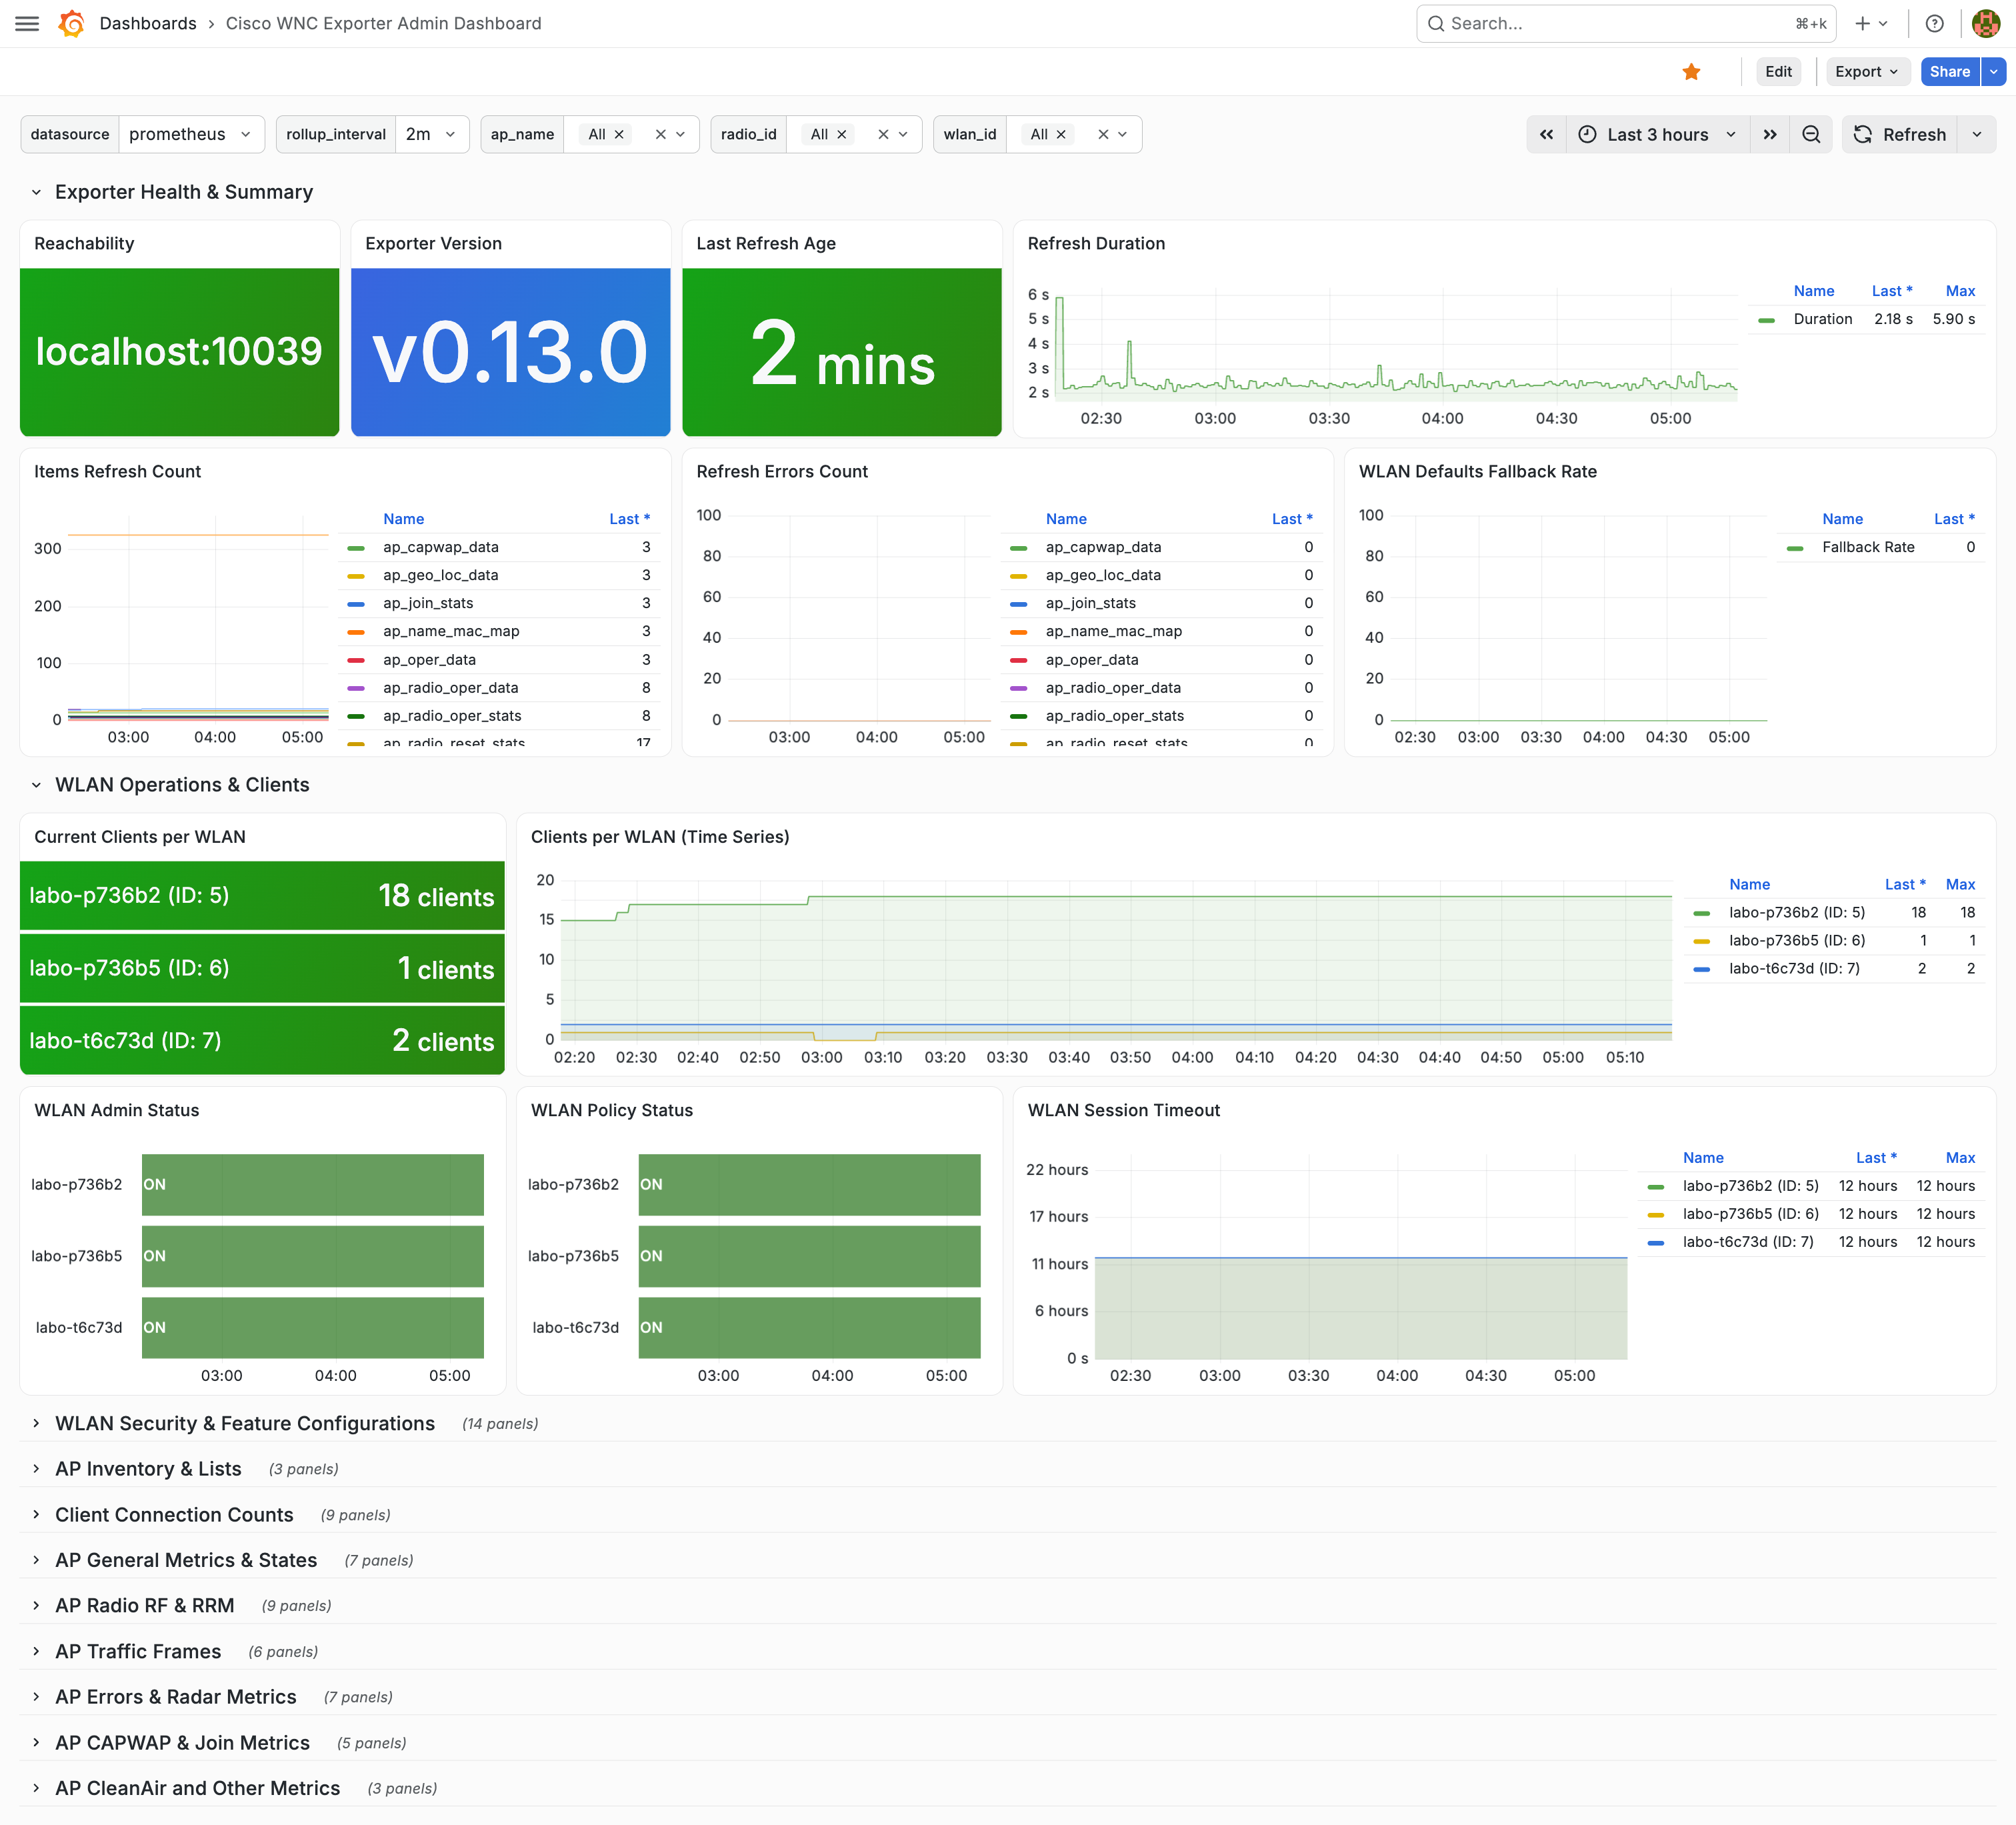2016x1825 pixels.
Task: Sort Refresh Duration legend by Max
Action: [1960, 291]
